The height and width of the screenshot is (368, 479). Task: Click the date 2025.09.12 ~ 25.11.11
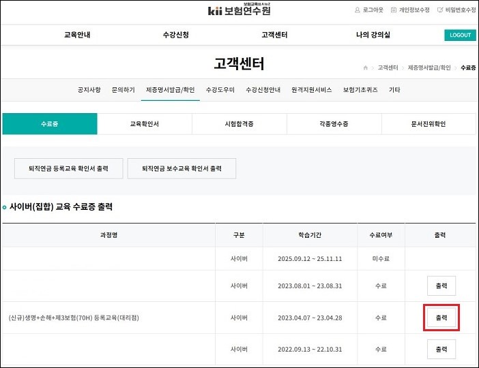pyautogui.click(x=310, y=259)
